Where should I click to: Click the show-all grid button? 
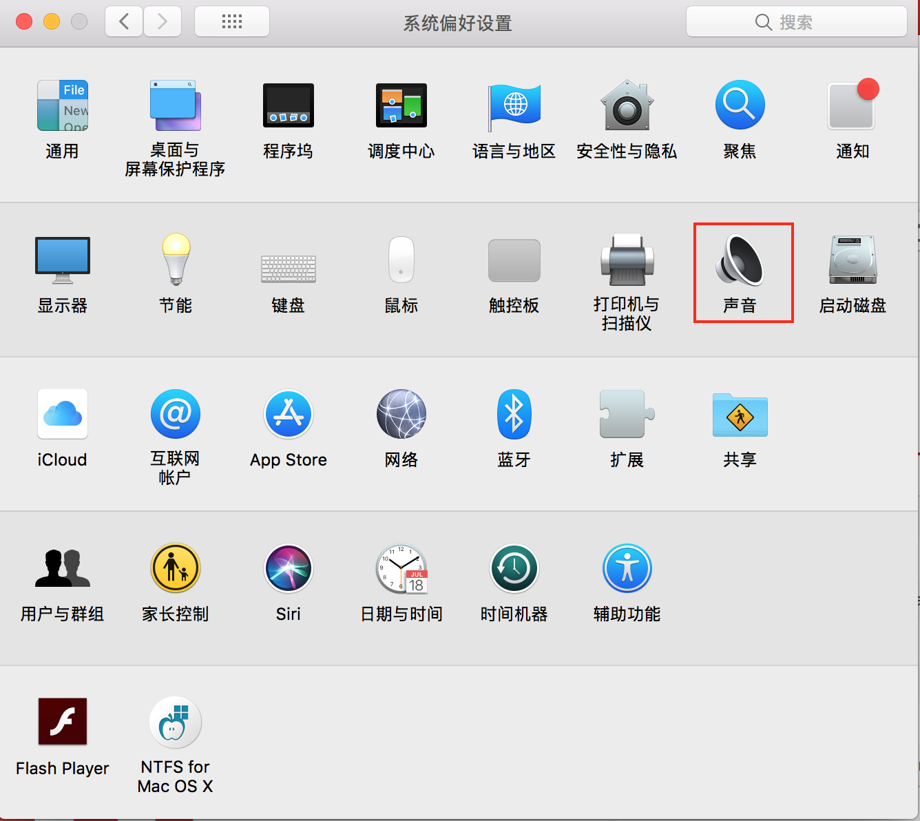pyautogui.click(x=232, y=22)
